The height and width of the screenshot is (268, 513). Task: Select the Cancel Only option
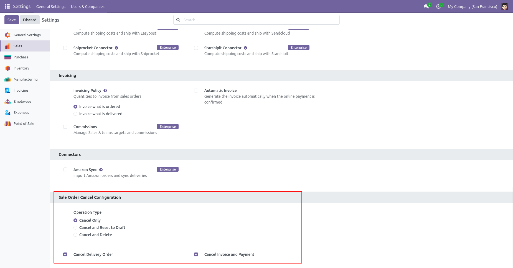click(75, 220)
